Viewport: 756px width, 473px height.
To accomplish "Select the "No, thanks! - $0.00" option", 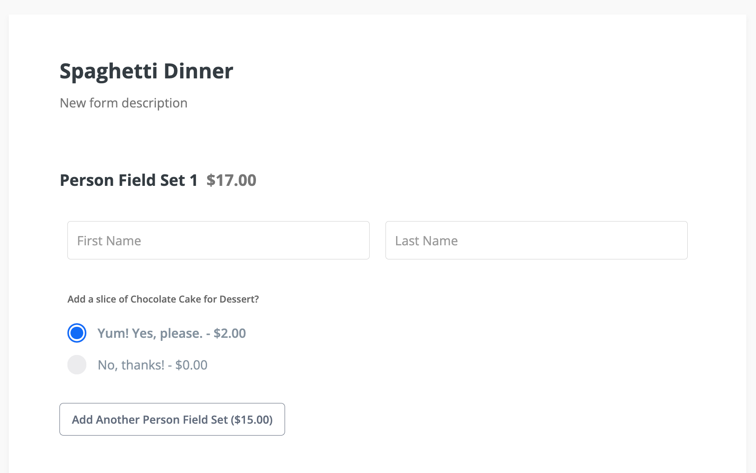I will click(x=77, y=365).
